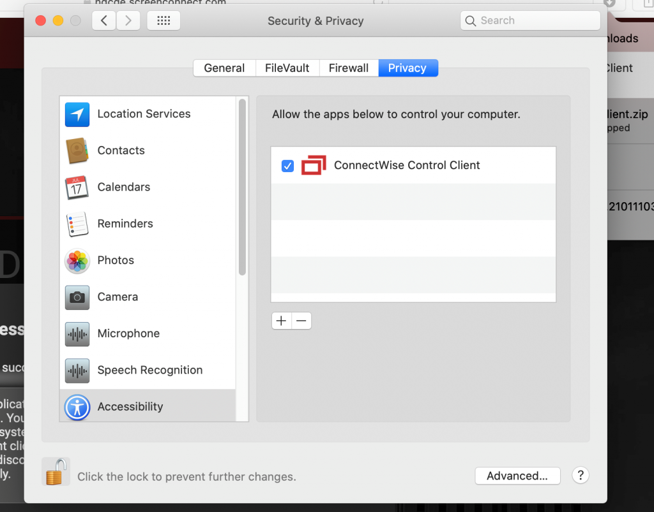Viewport: 654px width, 512px height.
Task: Open help with the question mark button
Action: pos(580,475)
